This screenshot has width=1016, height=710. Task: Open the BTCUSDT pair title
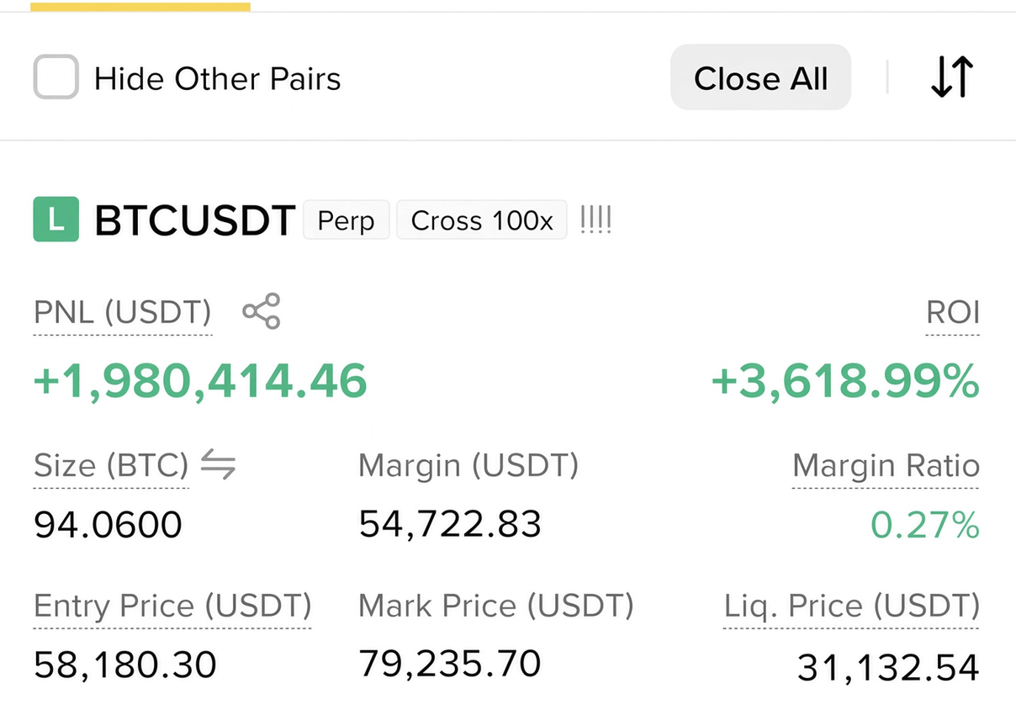click(195, 220)
